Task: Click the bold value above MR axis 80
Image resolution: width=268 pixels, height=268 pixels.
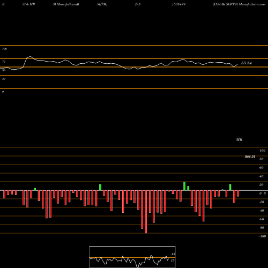Action: (250, 157)
